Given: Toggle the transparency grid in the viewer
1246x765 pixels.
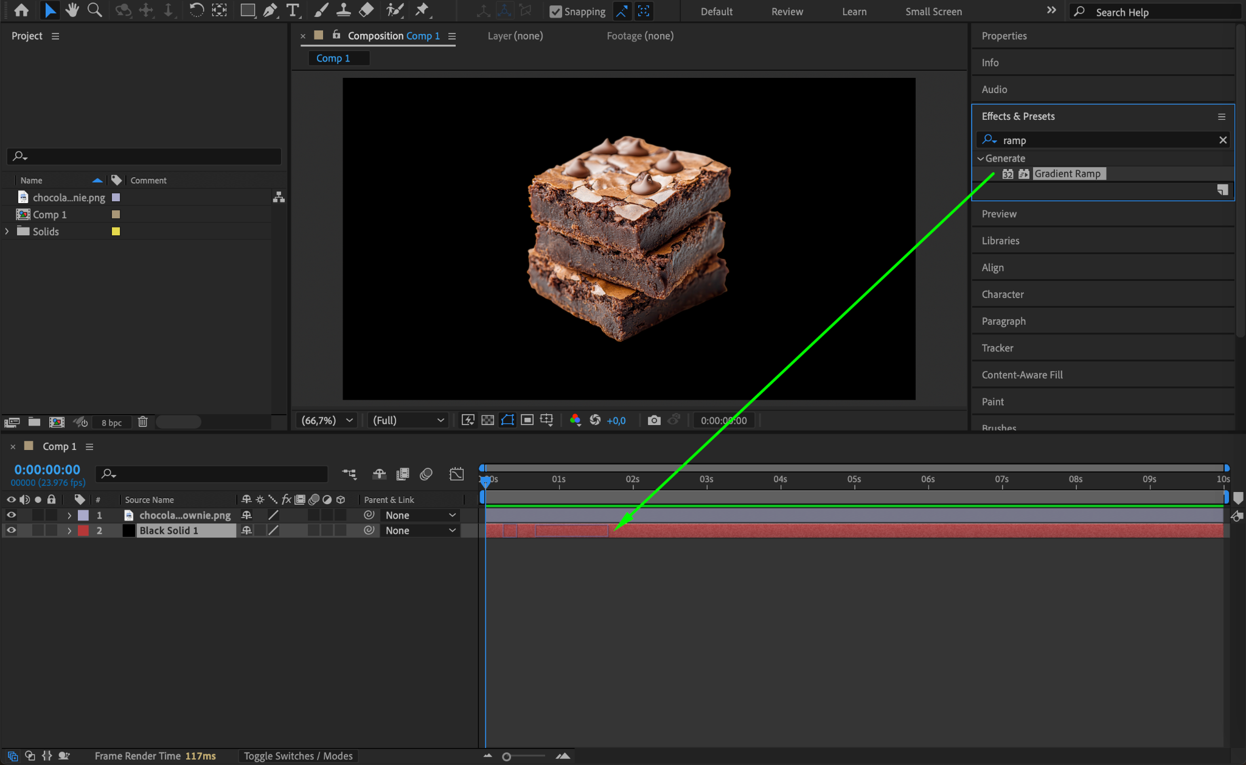Looking at the screenshot, I should click(487, 420).
